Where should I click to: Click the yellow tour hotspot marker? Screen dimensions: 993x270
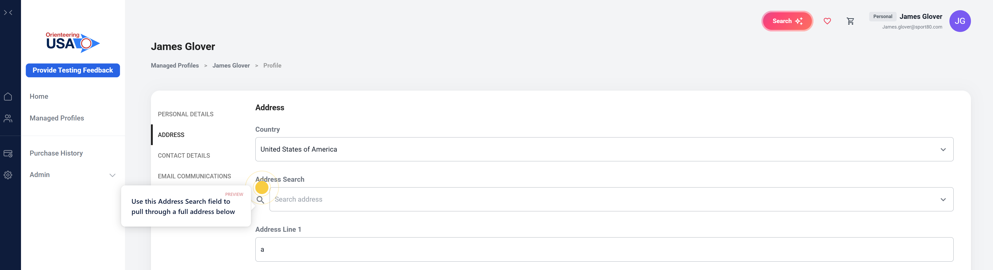262,188
